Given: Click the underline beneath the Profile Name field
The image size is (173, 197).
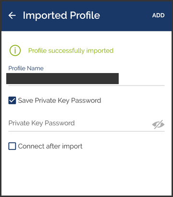Looking at the screenshot, I should pyautogui.click(x=86, y=86).
